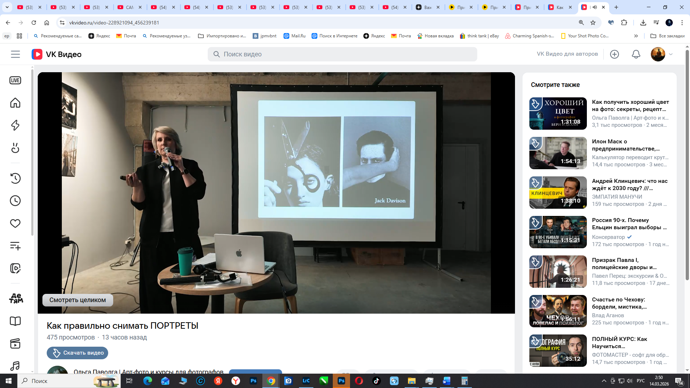Bookmark this page with star icon
Image resolution: width=690 pixels, height=388 pixels.
(593, 23)
